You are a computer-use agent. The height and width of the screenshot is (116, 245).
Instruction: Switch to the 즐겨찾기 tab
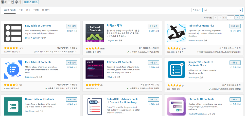click(46, 10)
